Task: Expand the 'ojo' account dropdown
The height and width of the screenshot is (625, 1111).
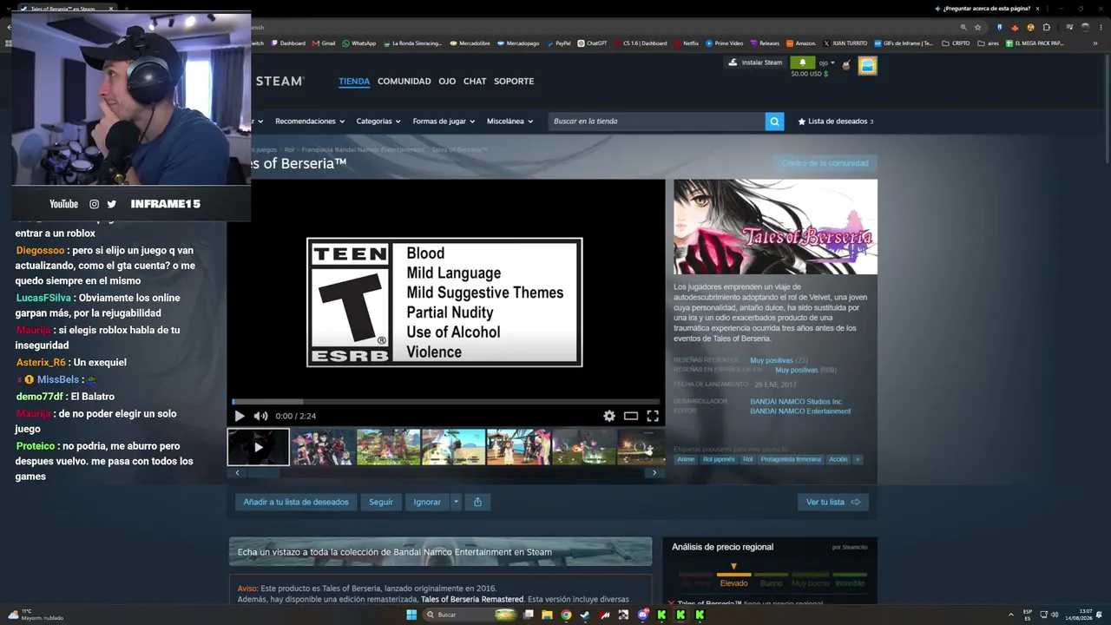Action: click(825, 62)
